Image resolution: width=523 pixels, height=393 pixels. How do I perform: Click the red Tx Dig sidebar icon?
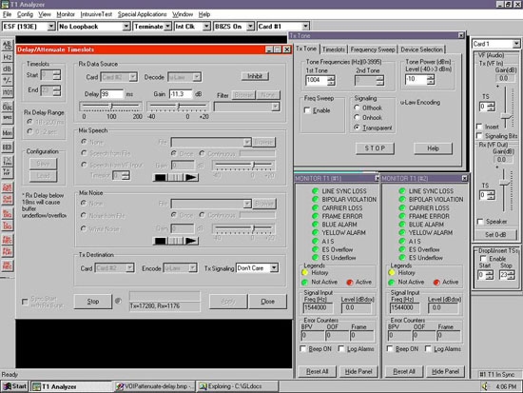(7, 226)
